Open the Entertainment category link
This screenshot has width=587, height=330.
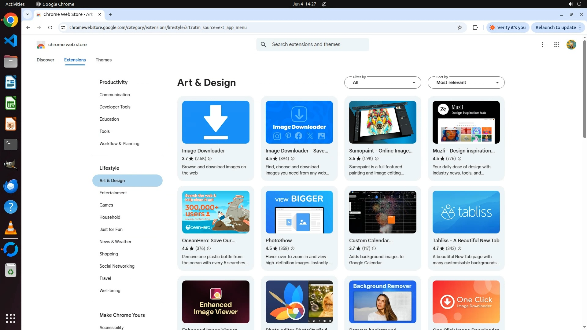[113, 193]
